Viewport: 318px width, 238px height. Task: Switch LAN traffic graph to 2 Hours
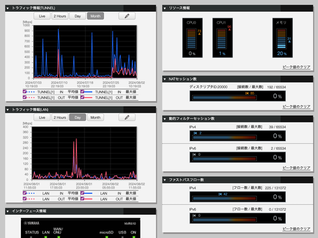[60, 117]
